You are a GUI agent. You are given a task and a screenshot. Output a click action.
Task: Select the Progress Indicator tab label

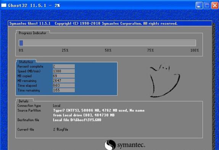tap(32, 33)
